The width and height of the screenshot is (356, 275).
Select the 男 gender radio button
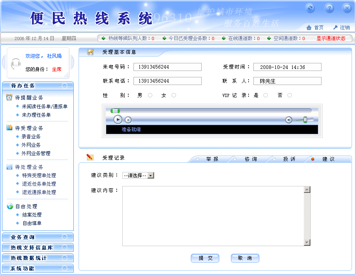point(150,95)
